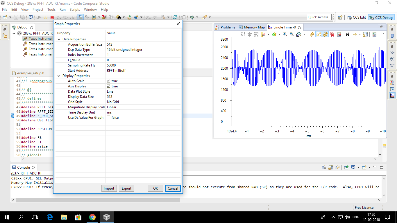Click the Pin Console icon

346,167
